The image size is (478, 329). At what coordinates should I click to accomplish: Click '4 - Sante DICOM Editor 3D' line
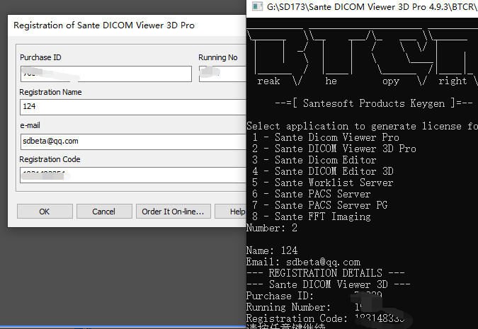[323, 171]
